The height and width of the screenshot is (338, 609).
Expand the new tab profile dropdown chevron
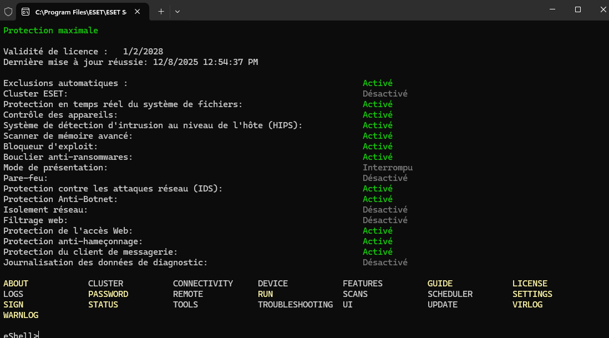pos(177,11)
